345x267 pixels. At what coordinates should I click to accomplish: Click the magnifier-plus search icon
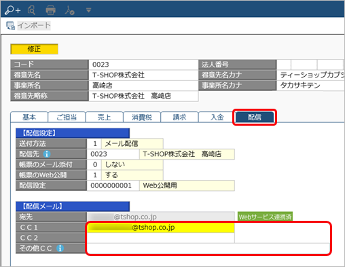pos(13,10)
